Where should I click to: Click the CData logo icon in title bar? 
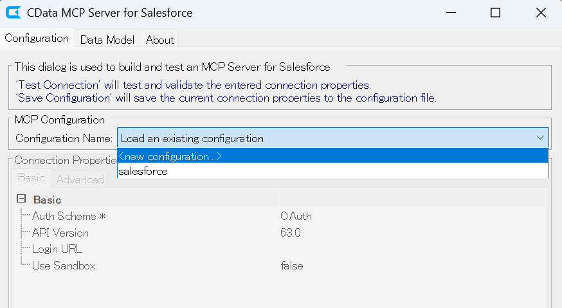point(14,13)
